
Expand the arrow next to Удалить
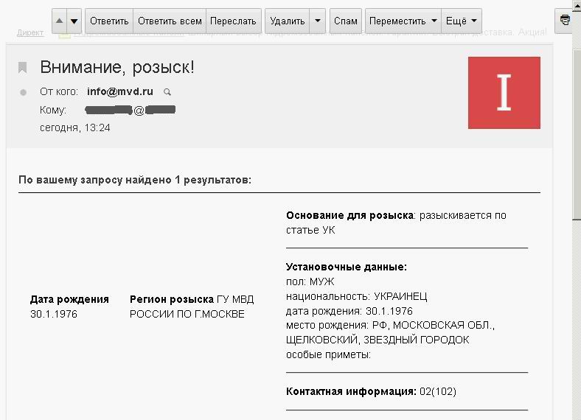click(318, 21)
